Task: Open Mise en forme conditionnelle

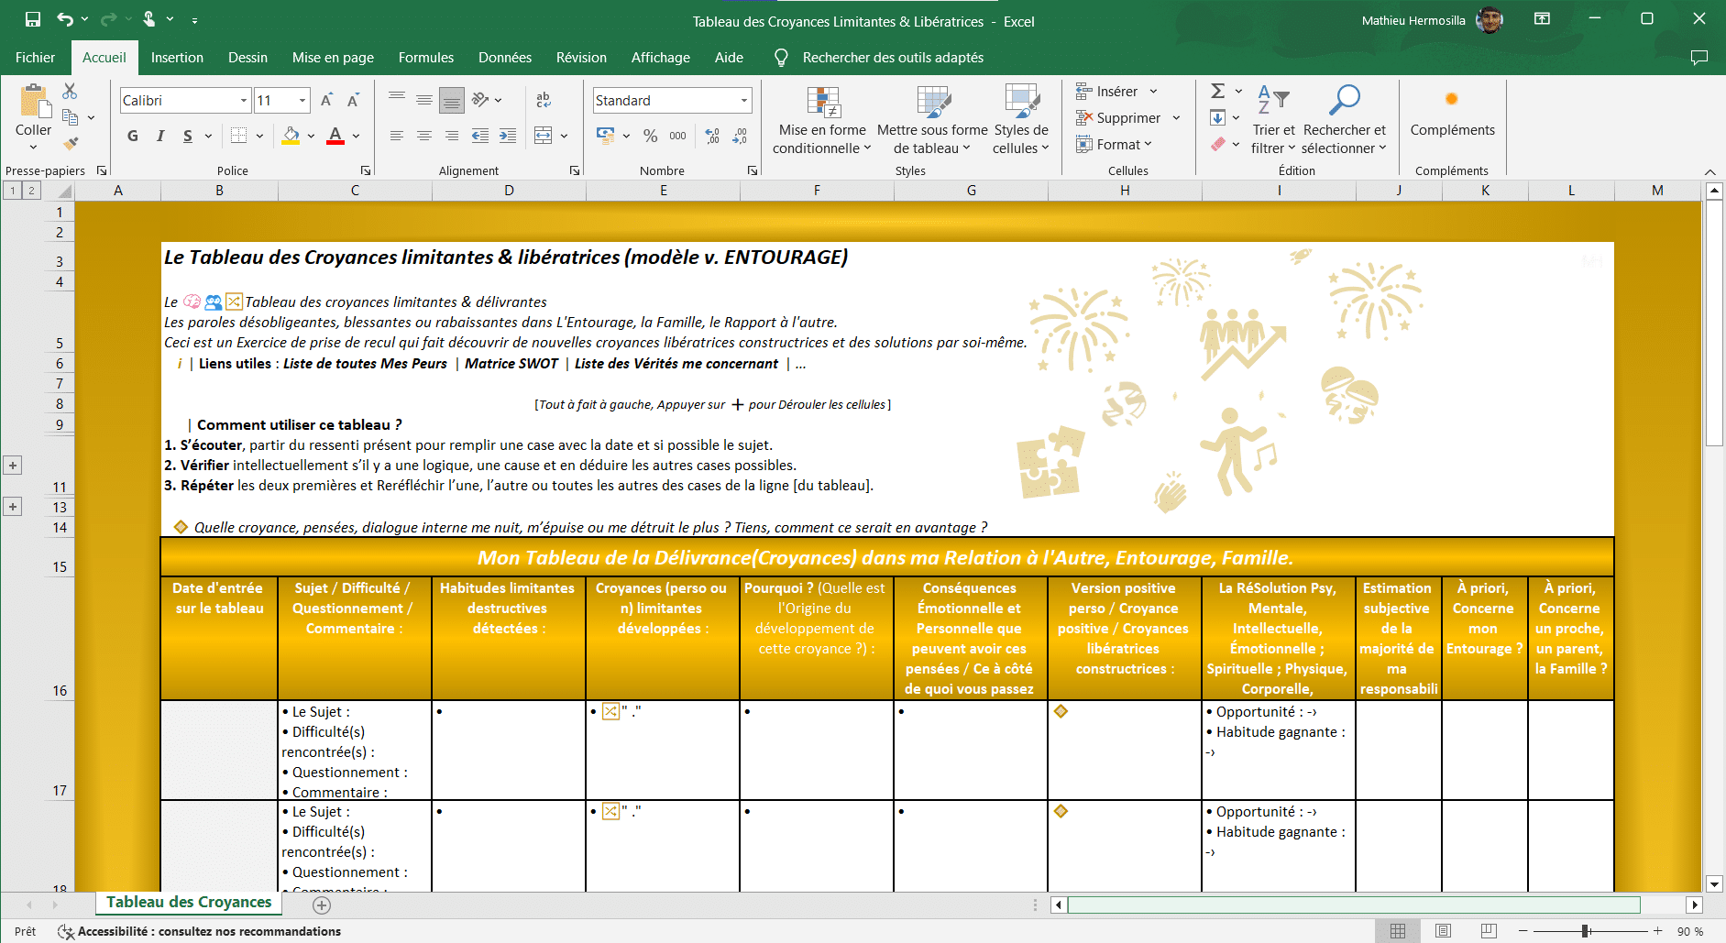Action: tap(822, 120)
